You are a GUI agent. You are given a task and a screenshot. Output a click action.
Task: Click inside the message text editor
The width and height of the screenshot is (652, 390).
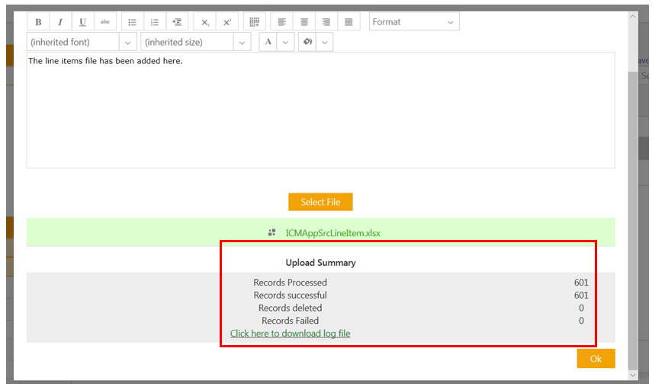click(320, 114)
